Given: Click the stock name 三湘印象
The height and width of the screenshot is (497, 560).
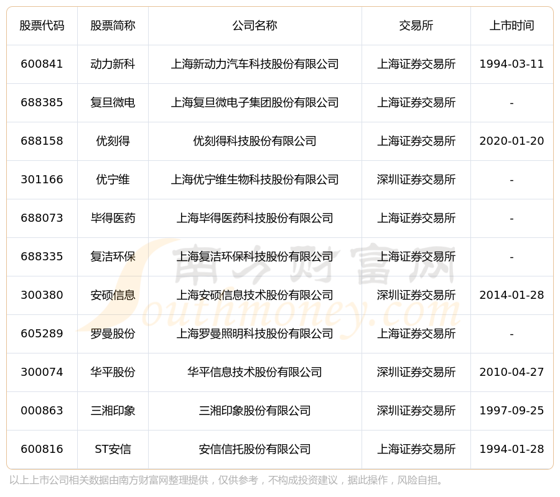Looking at the screenshot, I should coord(113,411).
